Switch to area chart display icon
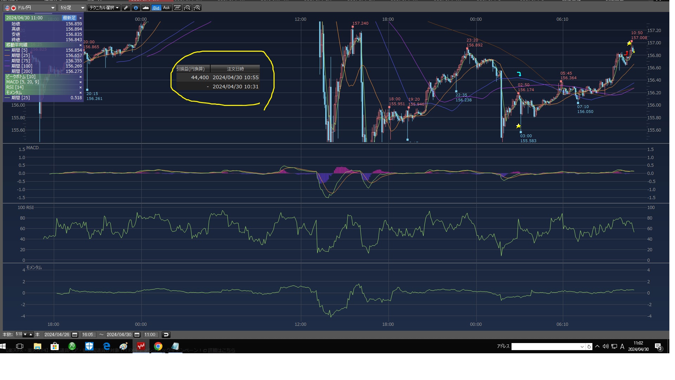The width and height of the screenshot is (675, 380). [x=146, y=8]
